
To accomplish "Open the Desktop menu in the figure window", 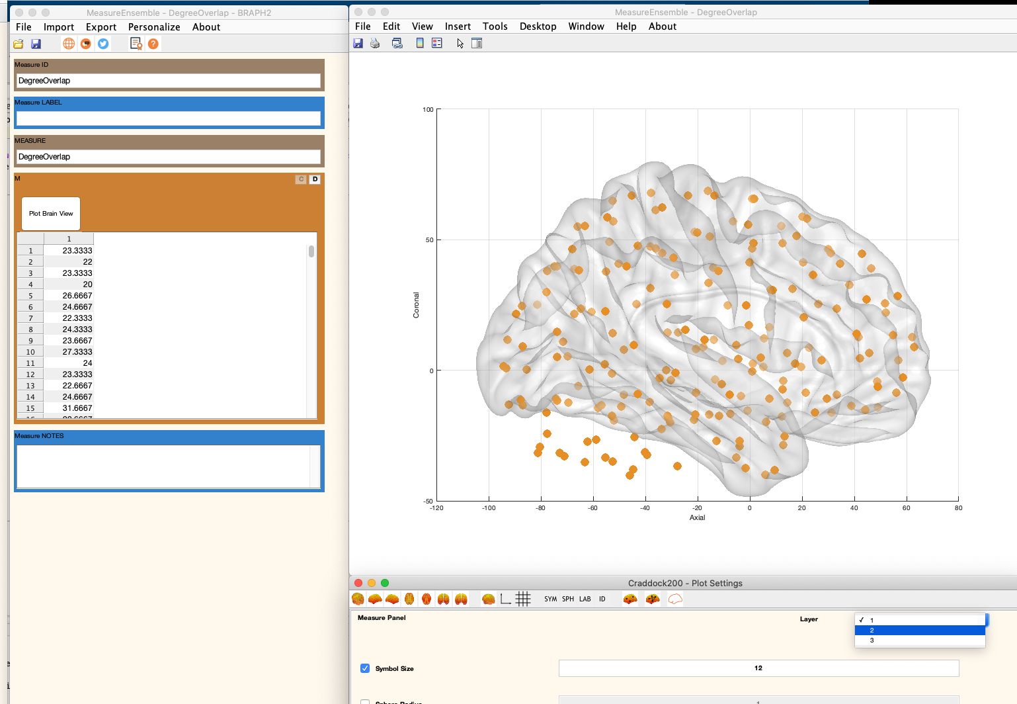I will (x=537, y=26).
